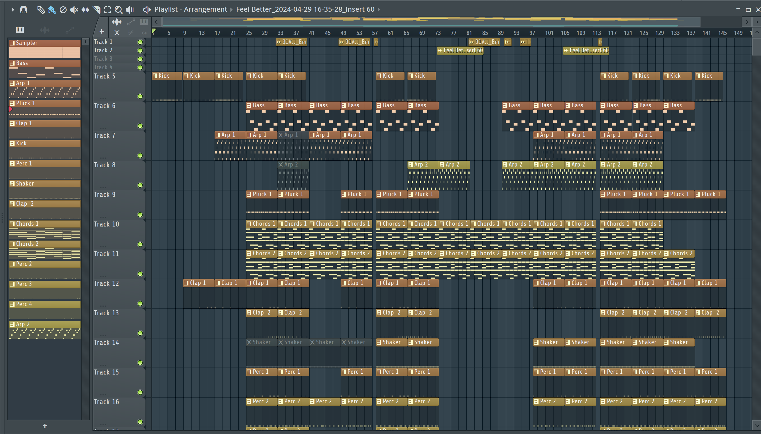The height and width of the screenshot is (434, 761).
Task: Click the vertical track scrollbar thumb
Action: pyautogui.click(x=757, y=47)
